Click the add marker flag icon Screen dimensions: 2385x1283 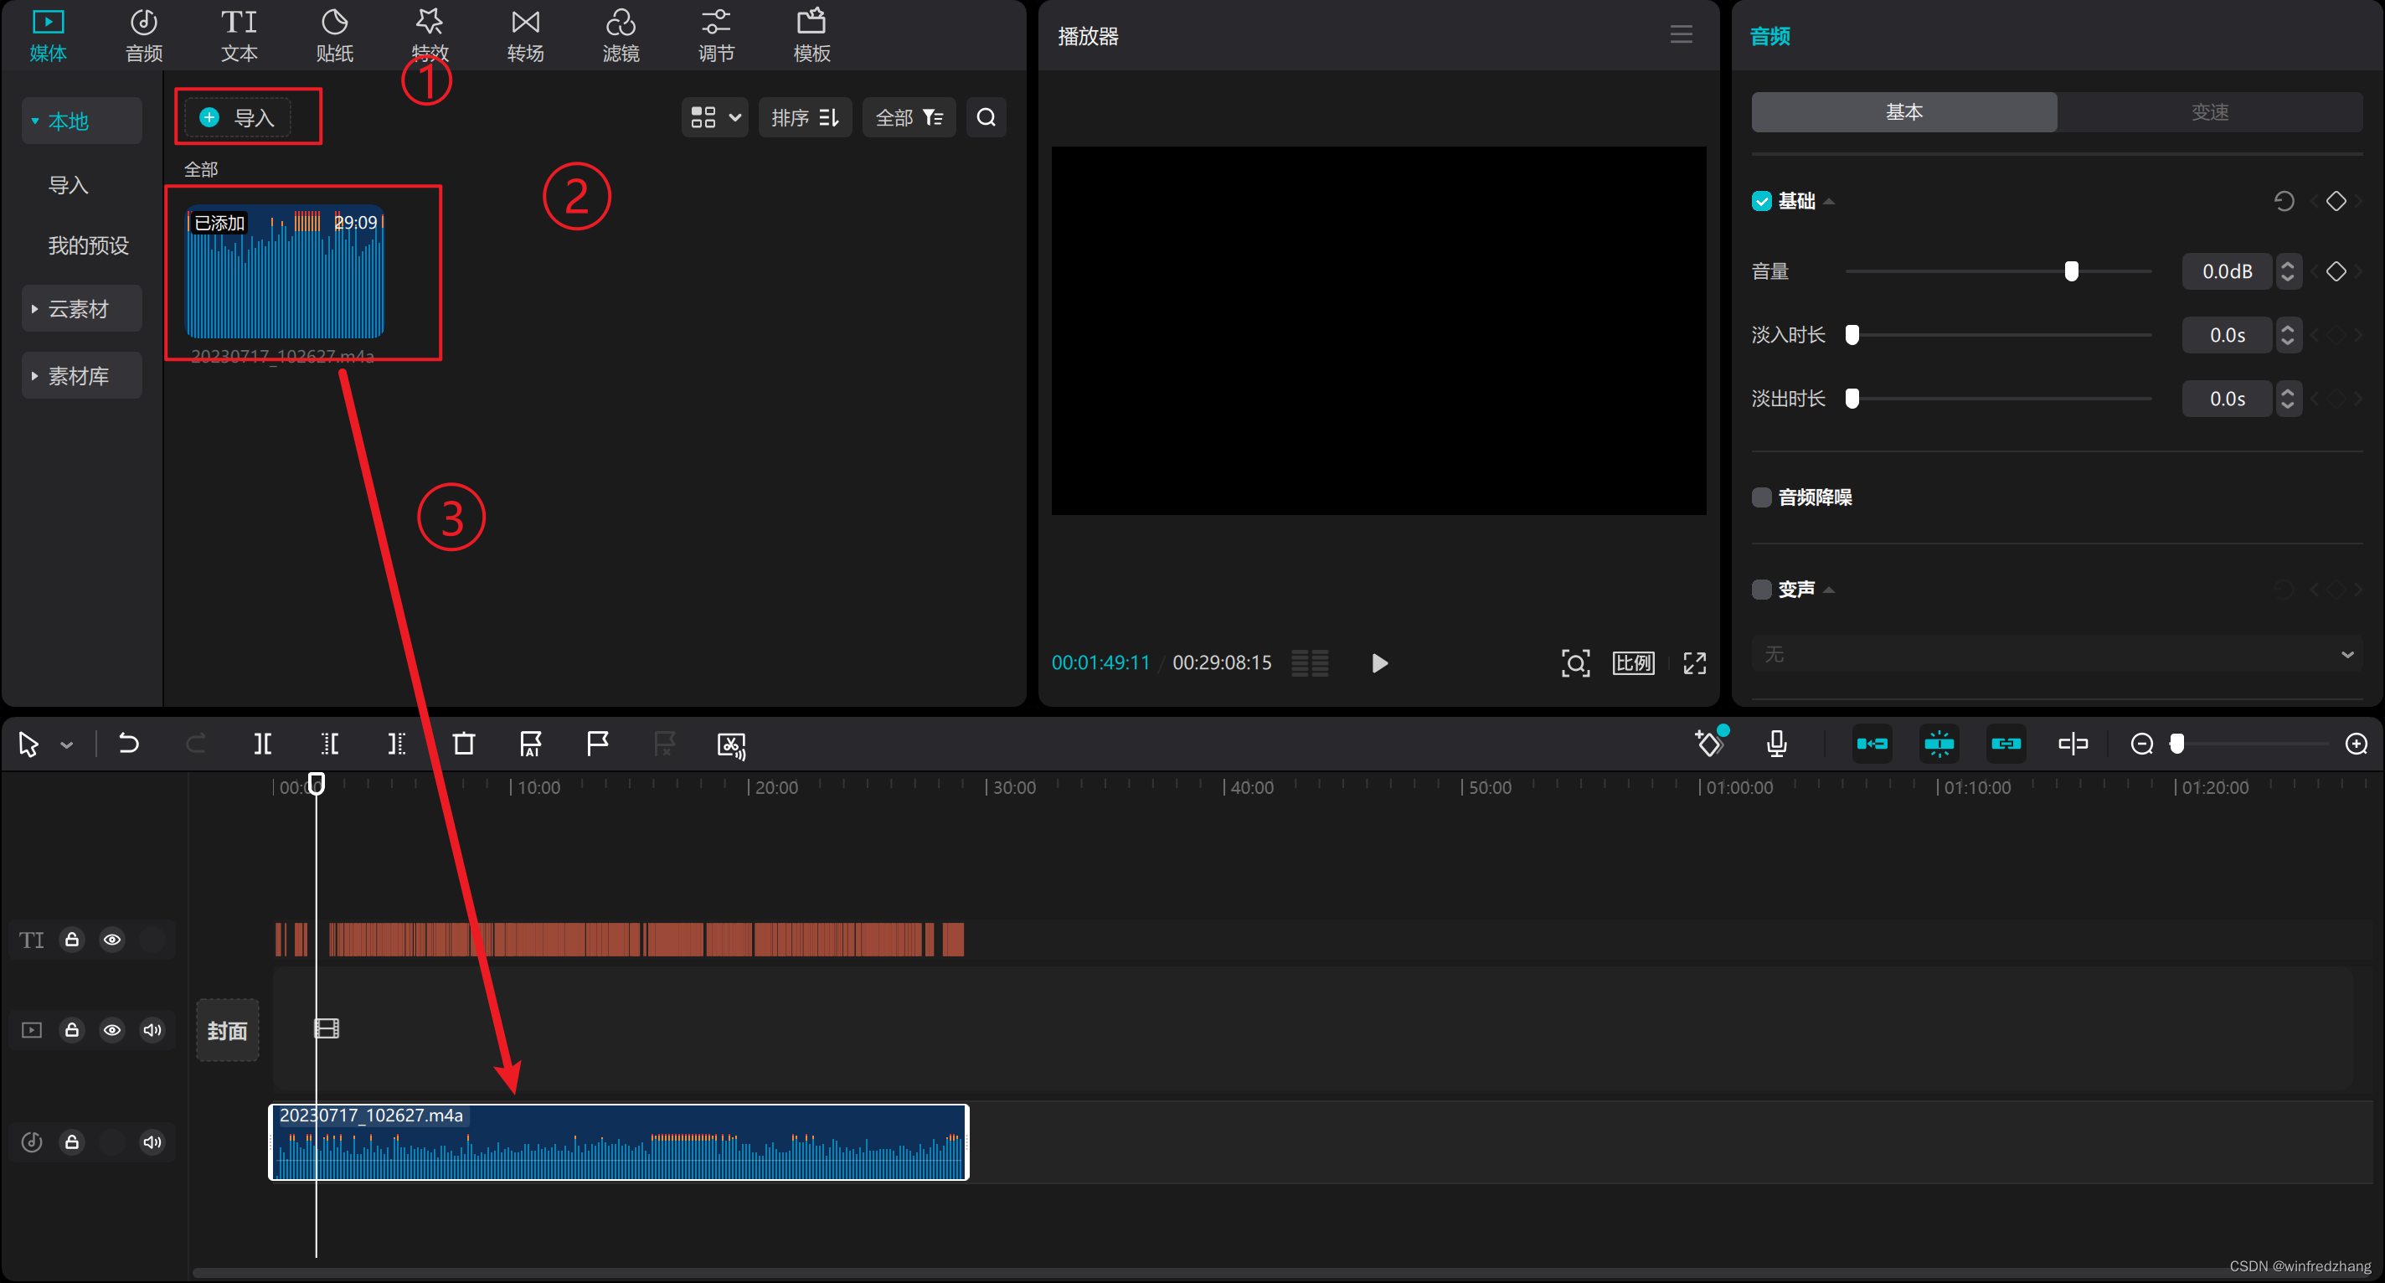point(597,745)
